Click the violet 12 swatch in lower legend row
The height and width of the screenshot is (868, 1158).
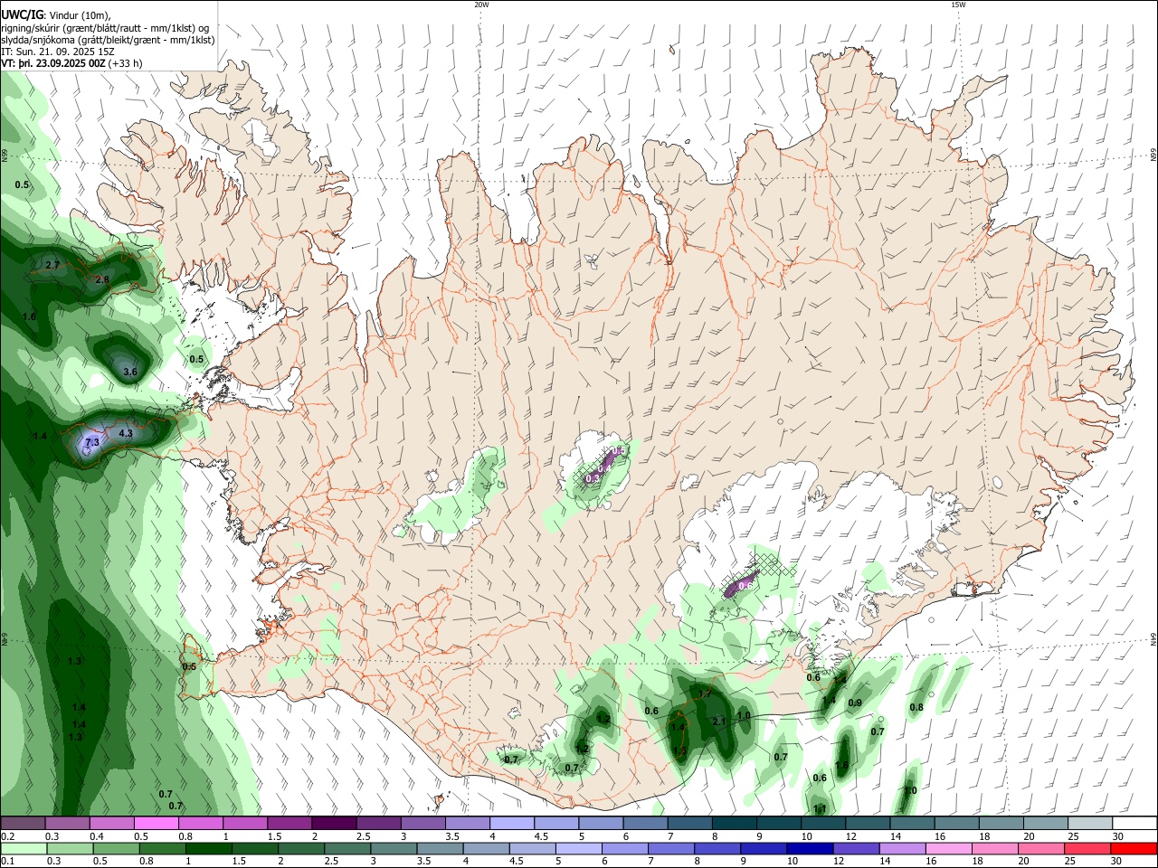[x=855, y=848]
